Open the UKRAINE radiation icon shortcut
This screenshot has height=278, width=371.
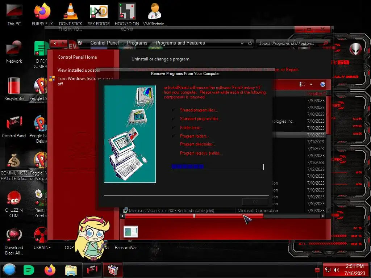[42, 238]
